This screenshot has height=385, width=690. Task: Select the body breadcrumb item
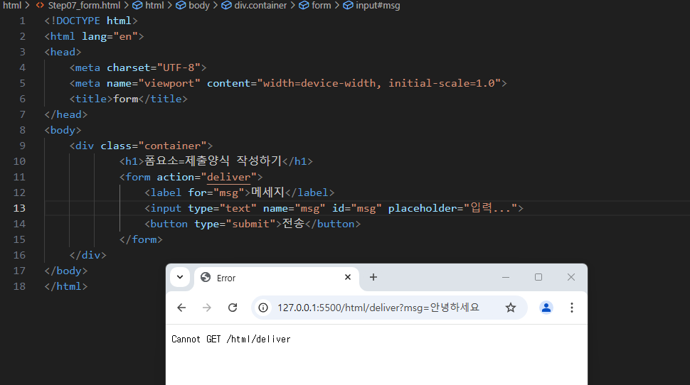[x=199, y=5]
